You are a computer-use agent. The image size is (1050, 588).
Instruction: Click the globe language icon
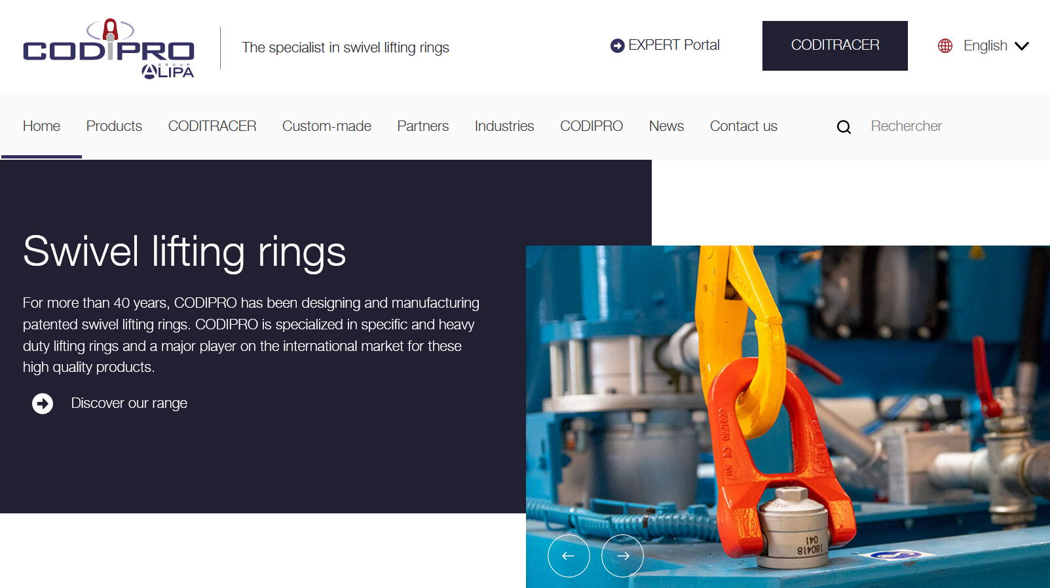click(945, 46)
